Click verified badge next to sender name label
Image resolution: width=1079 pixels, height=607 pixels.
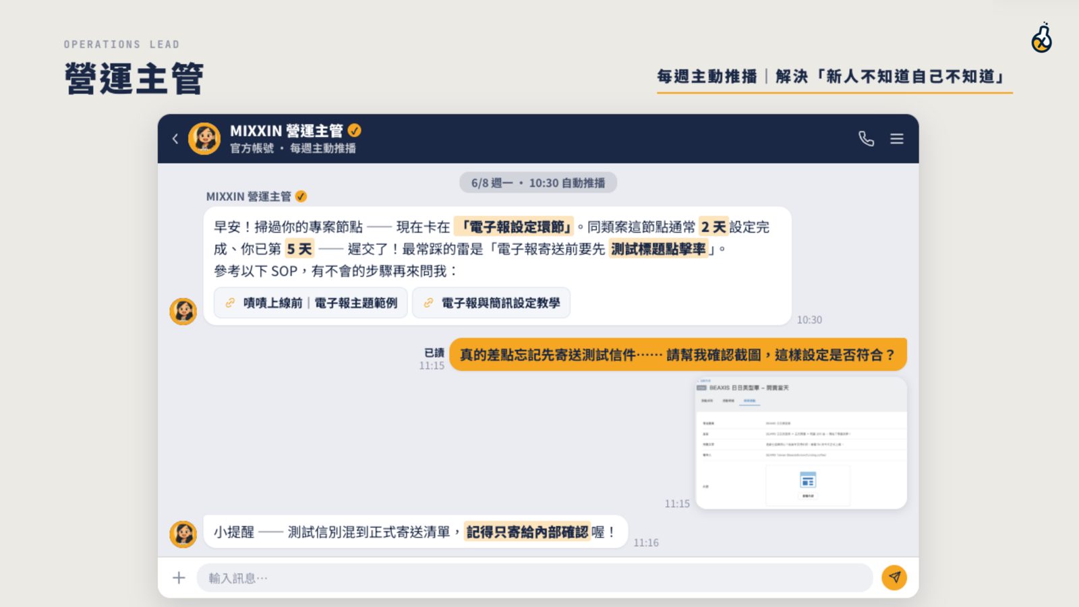(x=301, y=196)
